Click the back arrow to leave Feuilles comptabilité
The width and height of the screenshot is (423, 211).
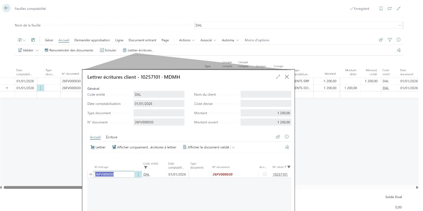6,8
